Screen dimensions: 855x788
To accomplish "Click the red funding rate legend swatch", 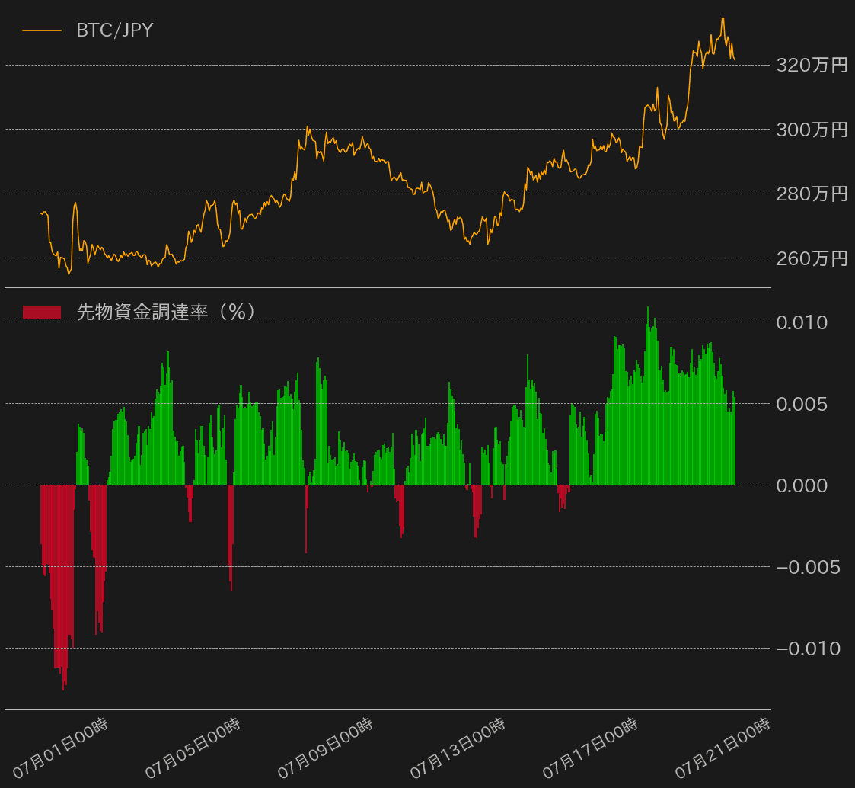I will click(x=42, y=312).
